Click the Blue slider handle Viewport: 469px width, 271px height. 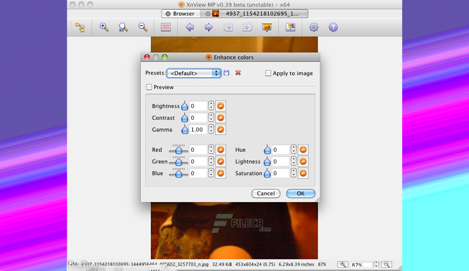coord(178,174)
